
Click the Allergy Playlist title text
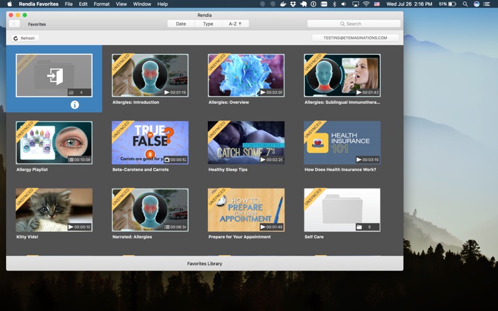[32, 169]
